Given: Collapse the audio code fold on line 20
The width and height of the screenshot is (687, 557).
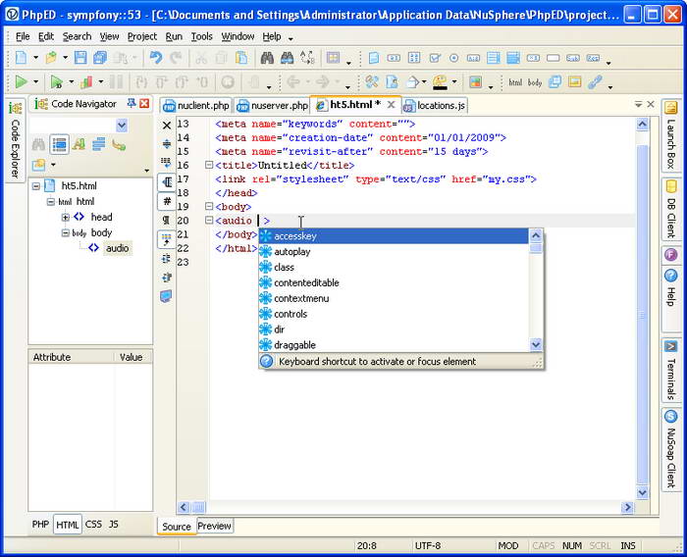Looking at the screenshot, I should [209, 221].
